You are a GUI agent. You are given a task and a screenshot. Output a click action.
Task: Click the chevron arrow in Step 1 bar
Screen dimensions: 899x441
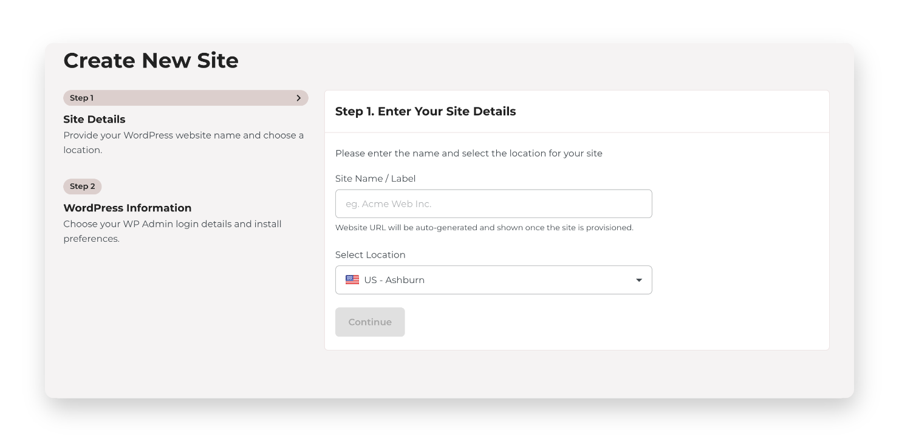click(x=298, y=98)
